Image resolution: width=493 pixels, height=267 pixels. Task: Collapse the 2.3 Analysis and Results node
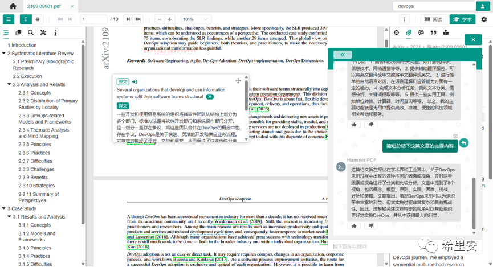point(9,84)
